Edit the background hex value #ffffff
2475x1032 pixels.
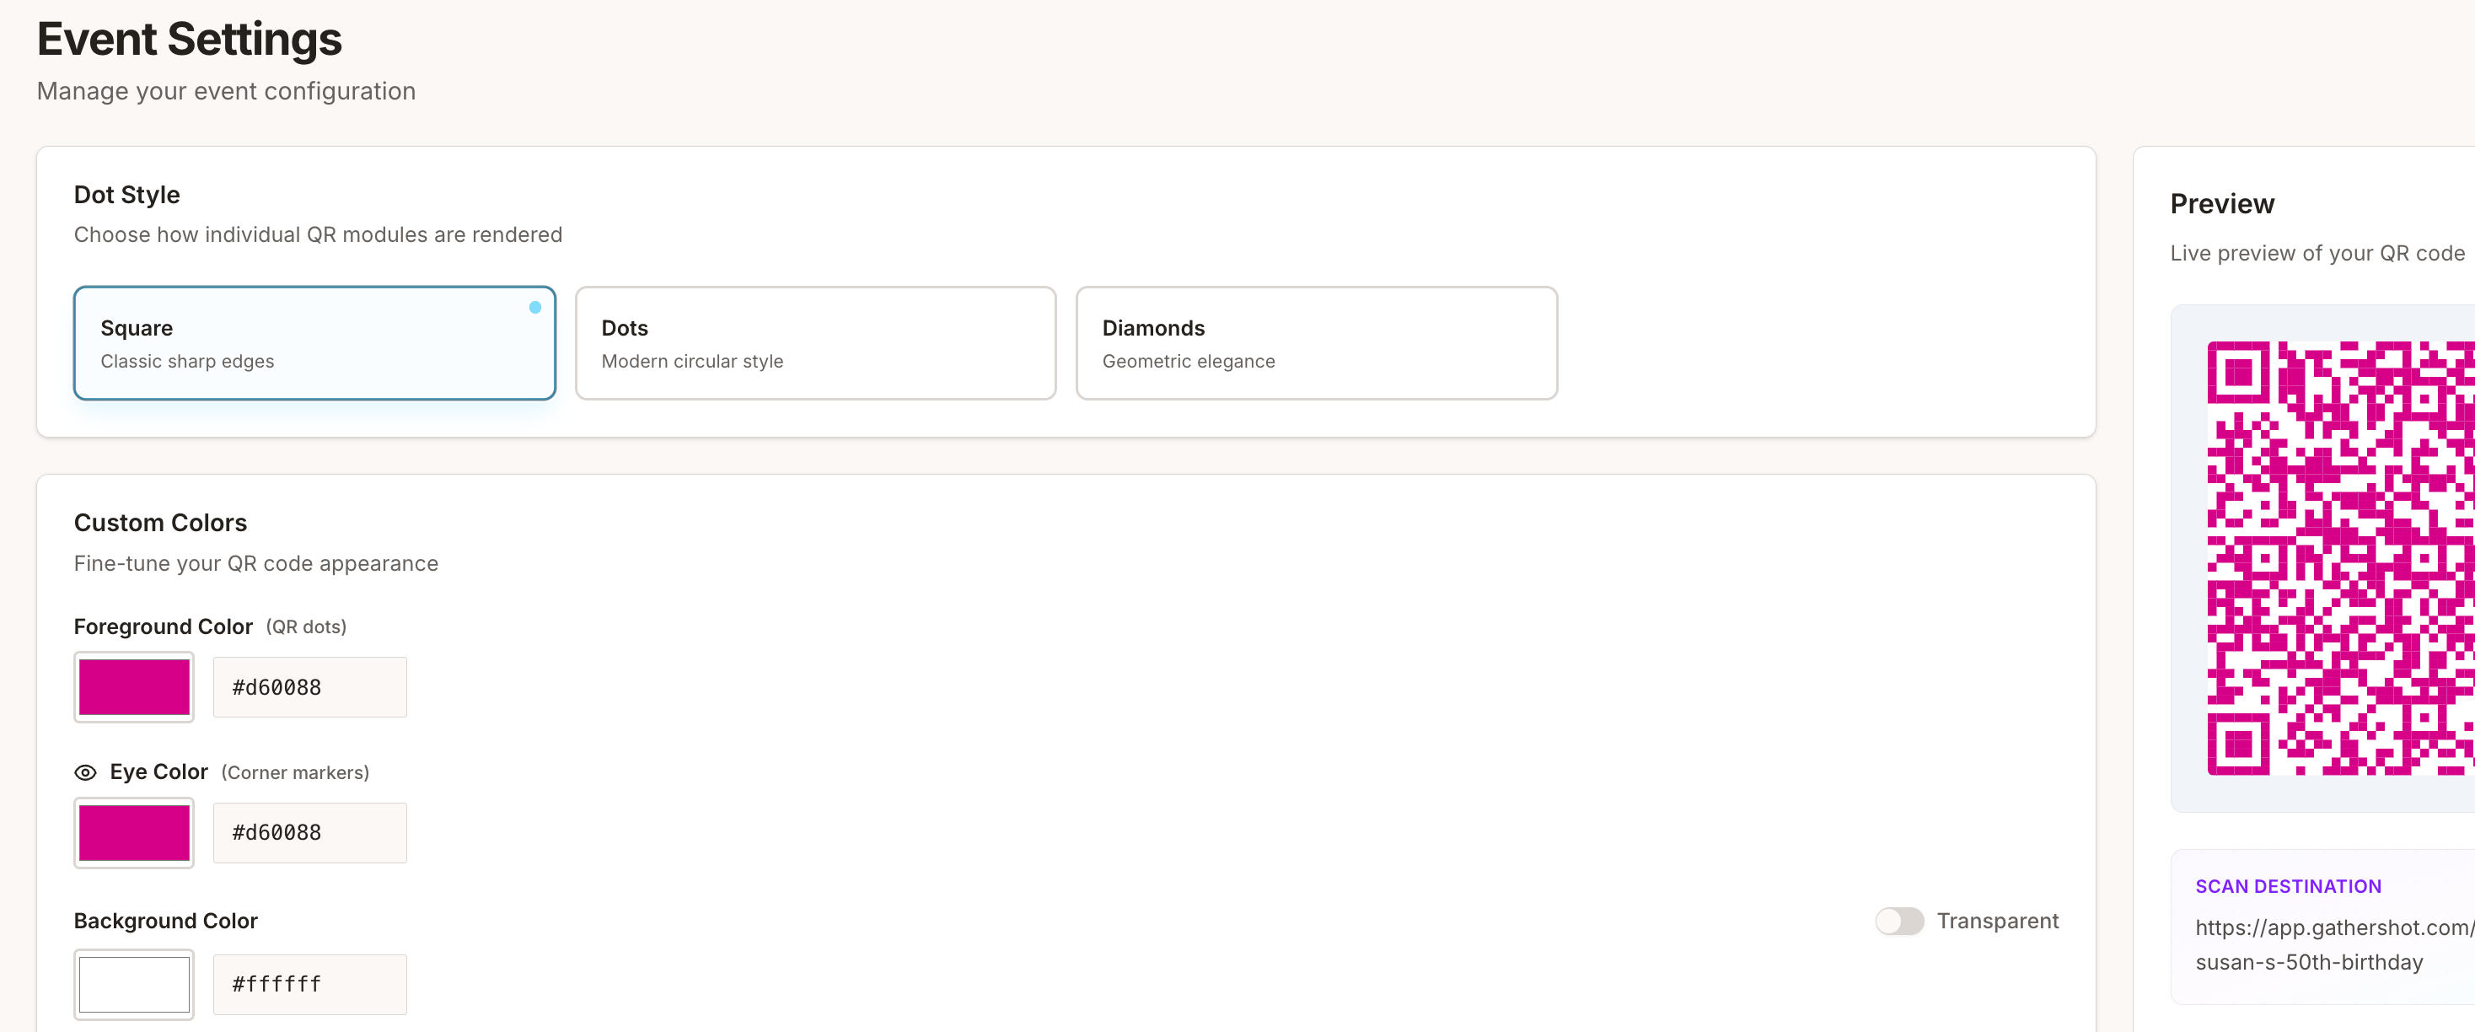click(x=309, y=983)
